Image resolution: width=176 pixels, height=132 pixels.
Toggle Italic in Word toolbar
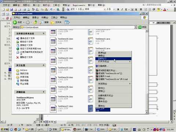[122, 10]
